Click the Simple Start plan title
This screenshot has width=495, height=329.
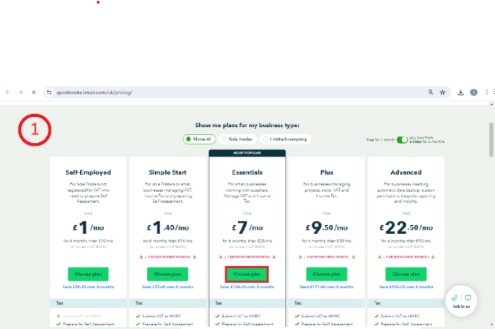167,172
